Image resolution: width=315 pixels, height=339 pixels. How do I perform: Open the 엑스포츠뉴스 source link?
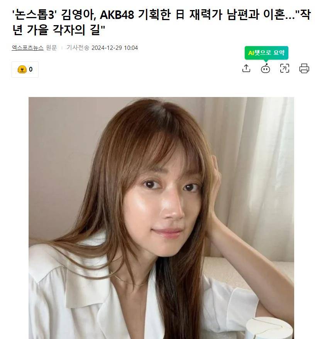[28, 48]
